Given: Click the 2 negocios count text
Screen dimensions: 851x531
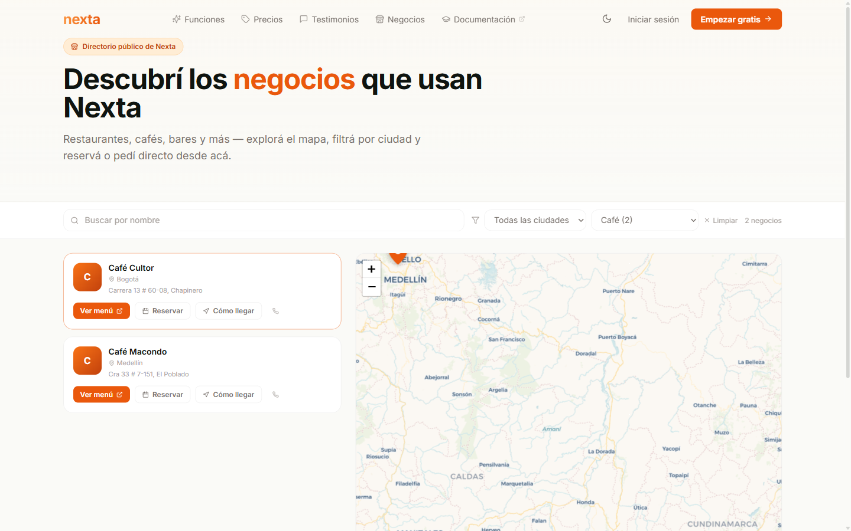Looking at the screenshot, I should click(x=763, y=221).
